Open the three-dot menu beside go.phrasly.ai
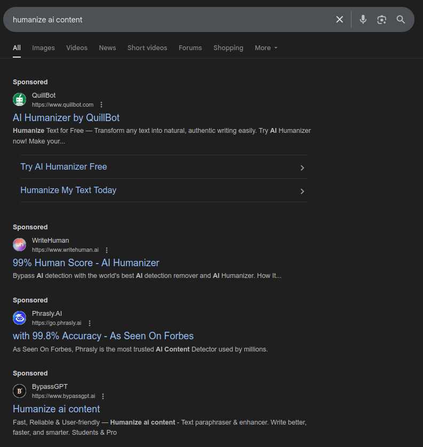The image size is (423, 447). (x=90, y=323)
